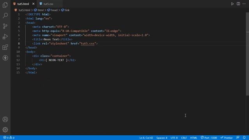
Task: Click html breadcrumb segment
Action: (40, 10)
